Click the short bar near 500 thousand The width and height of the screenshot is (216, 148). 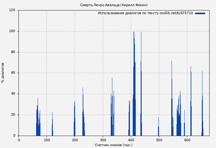pyautogui.click(x=159, y=129)
